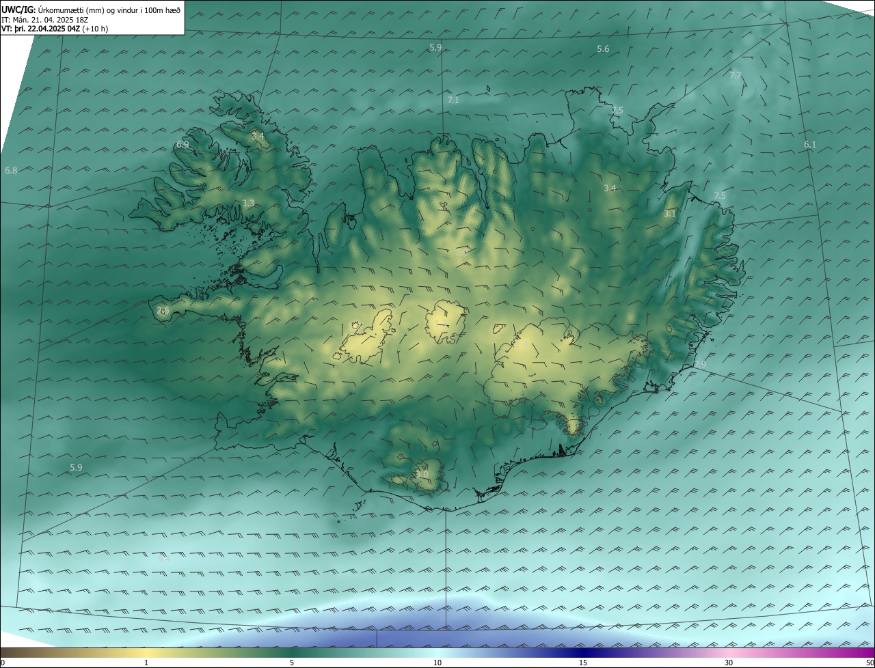The height and width of the screenshot is (668, 875).
Task: Click the '10' tick on the color scale
Action: pyautogui.click(x=437, y=663)
